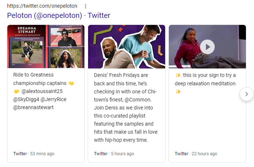Open the Denis and Common purple thumbnail
The image size is (254, 167).
click(x=127, y=47)
